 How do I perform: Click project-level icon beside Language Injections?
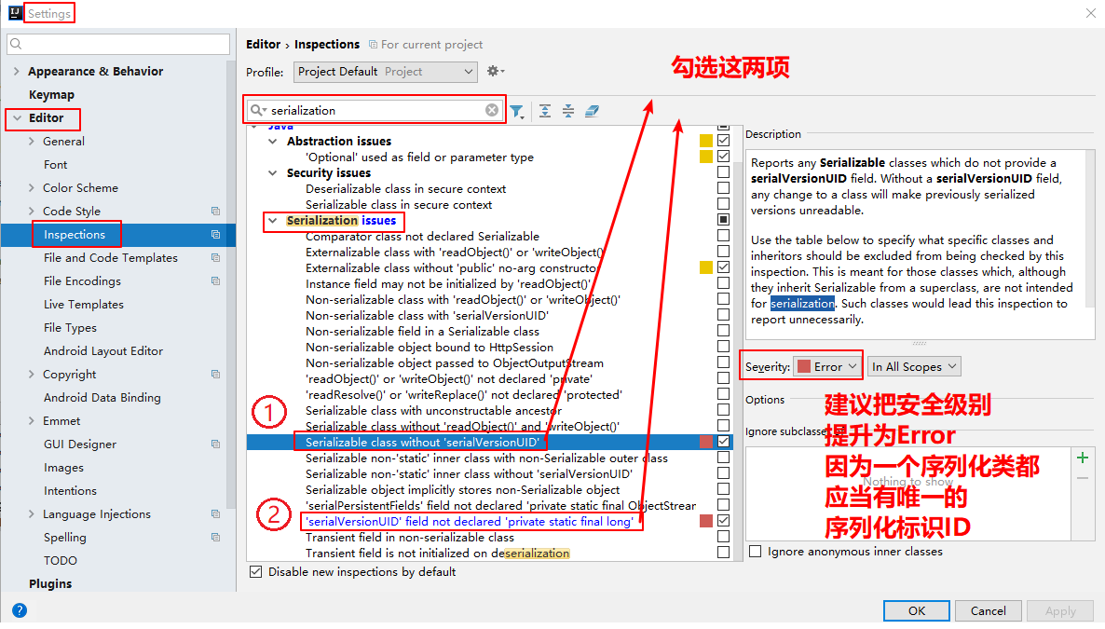tap(215, 513)
